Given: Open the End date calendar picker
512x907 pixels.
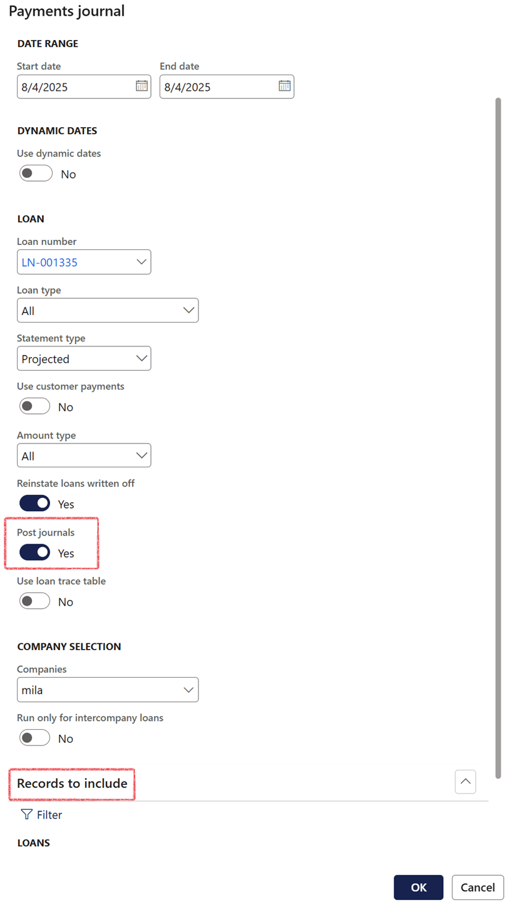Looking at the screenshot, I should click(285, 86).
